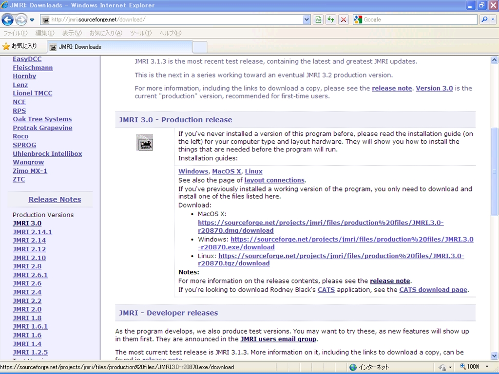Open the Wangrow sidebar link
The image size is (499, 374).
pos(28,162)
